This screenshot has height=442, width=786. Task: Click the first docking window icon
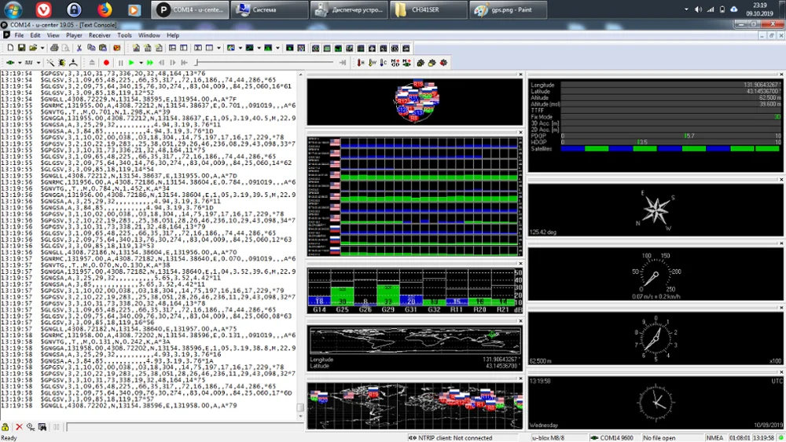coord(316,48)
